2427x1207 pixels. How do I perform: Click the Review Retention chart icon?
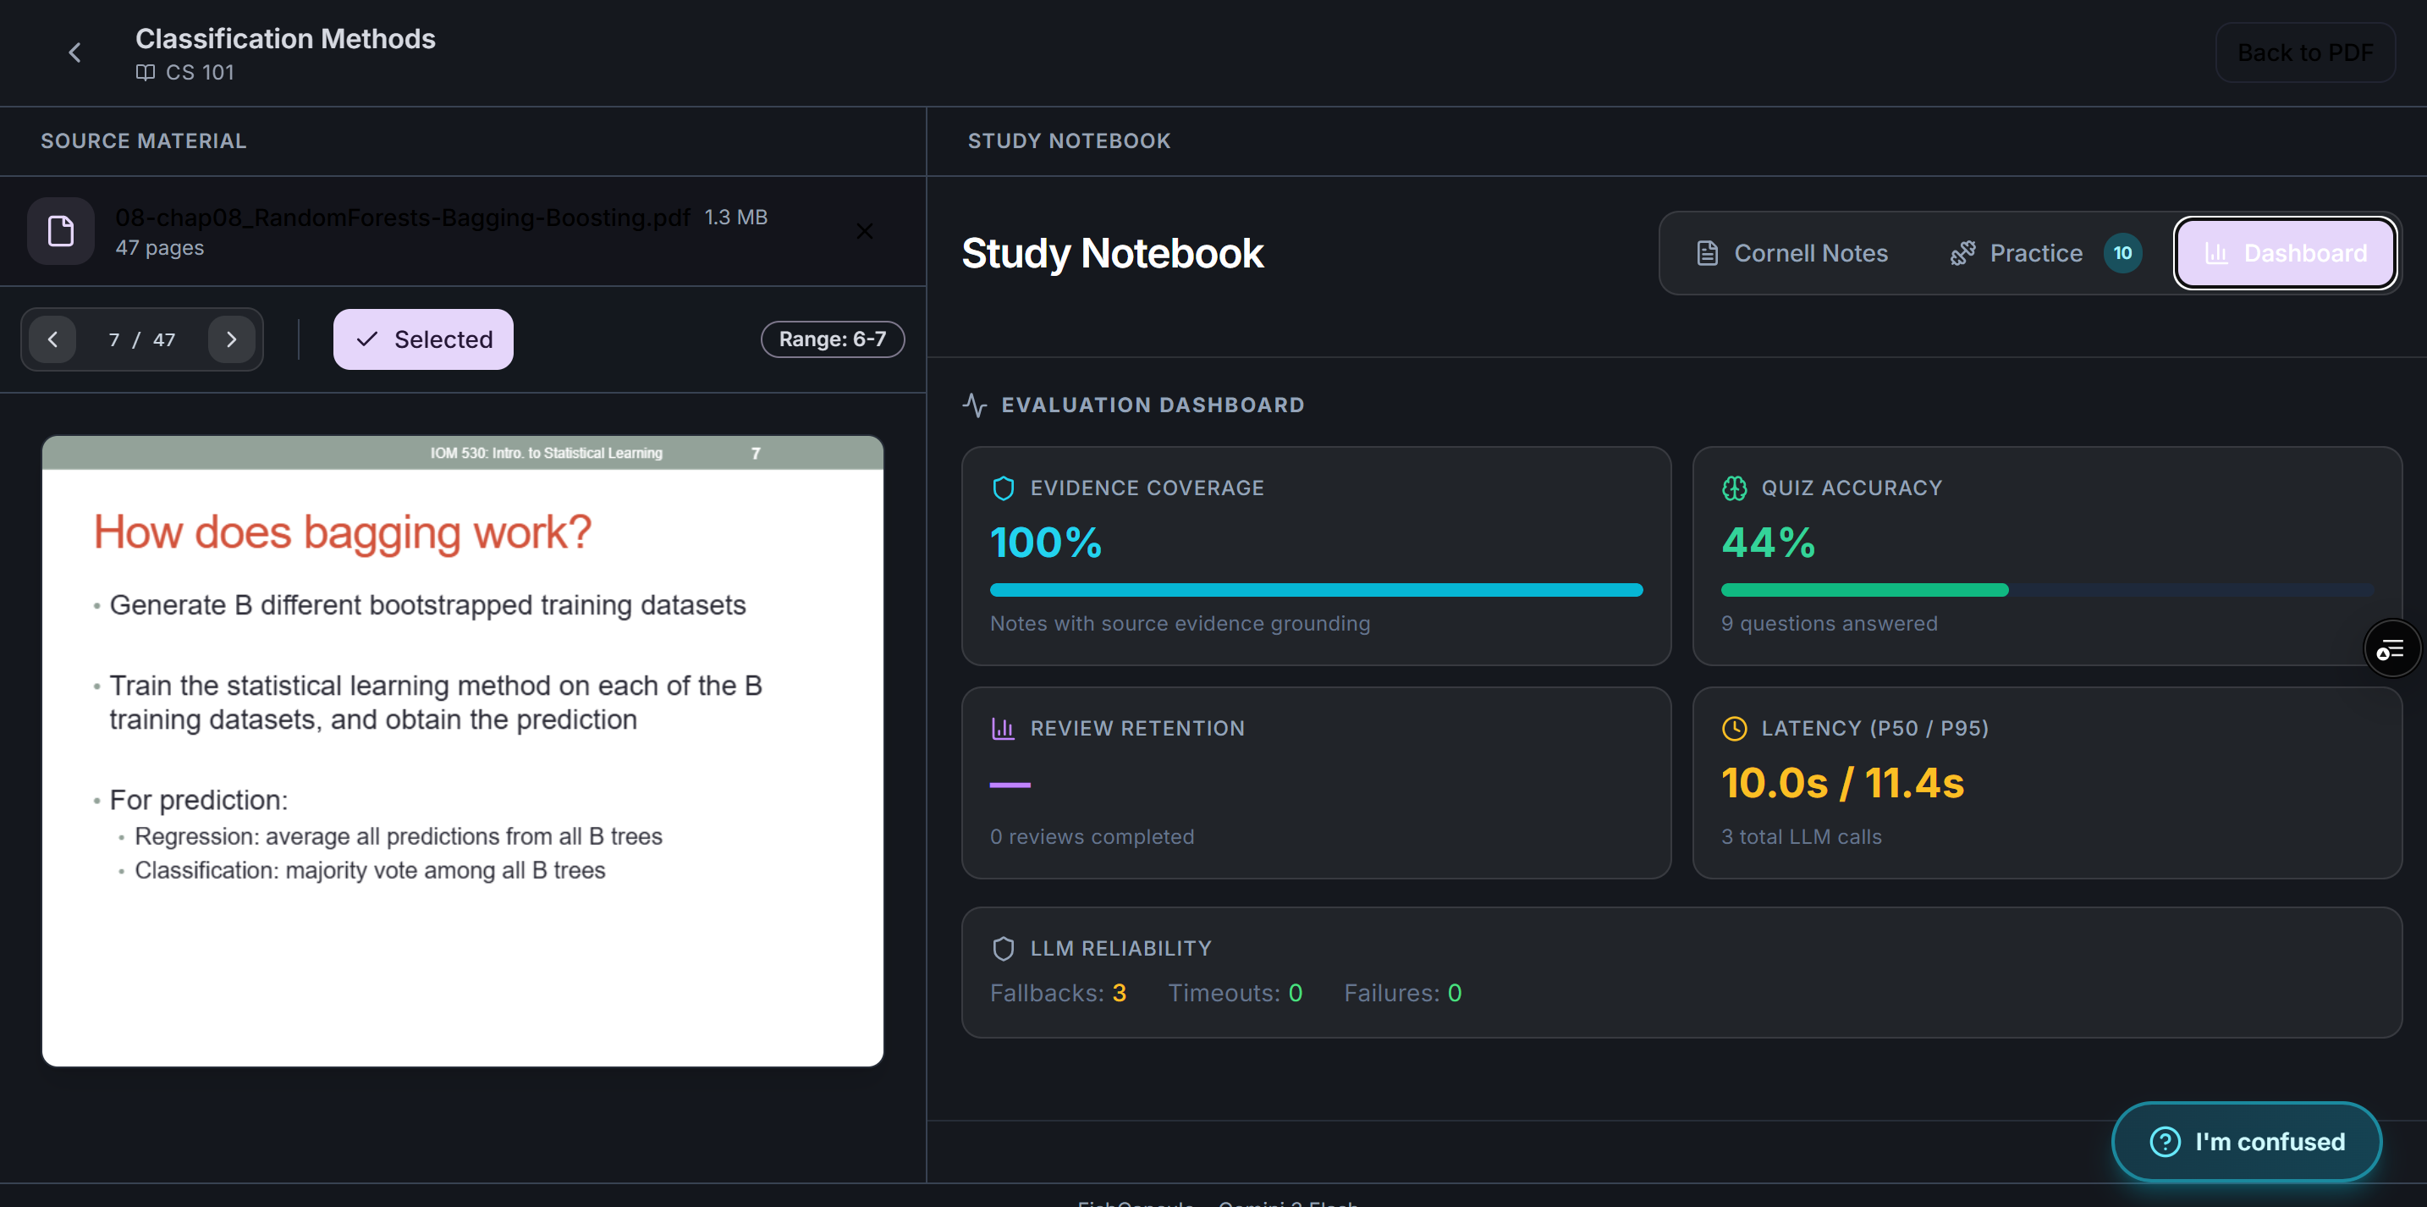[1004, 728]
